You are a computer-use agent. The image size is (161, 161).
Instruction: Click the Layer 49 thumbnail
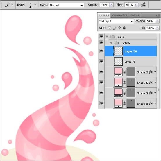pos(118,61)
